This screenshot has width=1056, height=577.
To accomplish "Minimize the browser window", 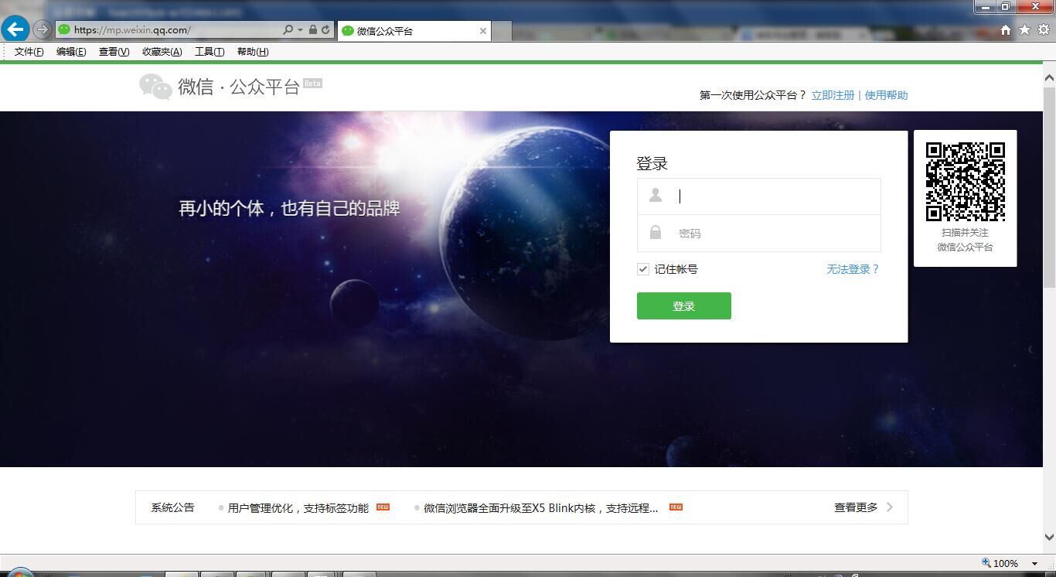I will click(x=986, y=7).
